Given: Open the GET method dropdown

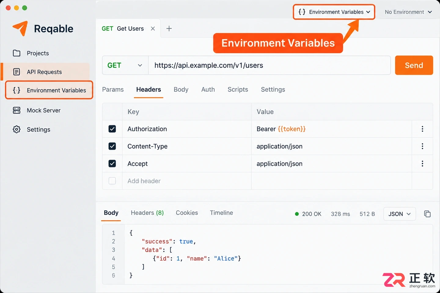Looking at the screenshot, I should [x=125, y=65].
